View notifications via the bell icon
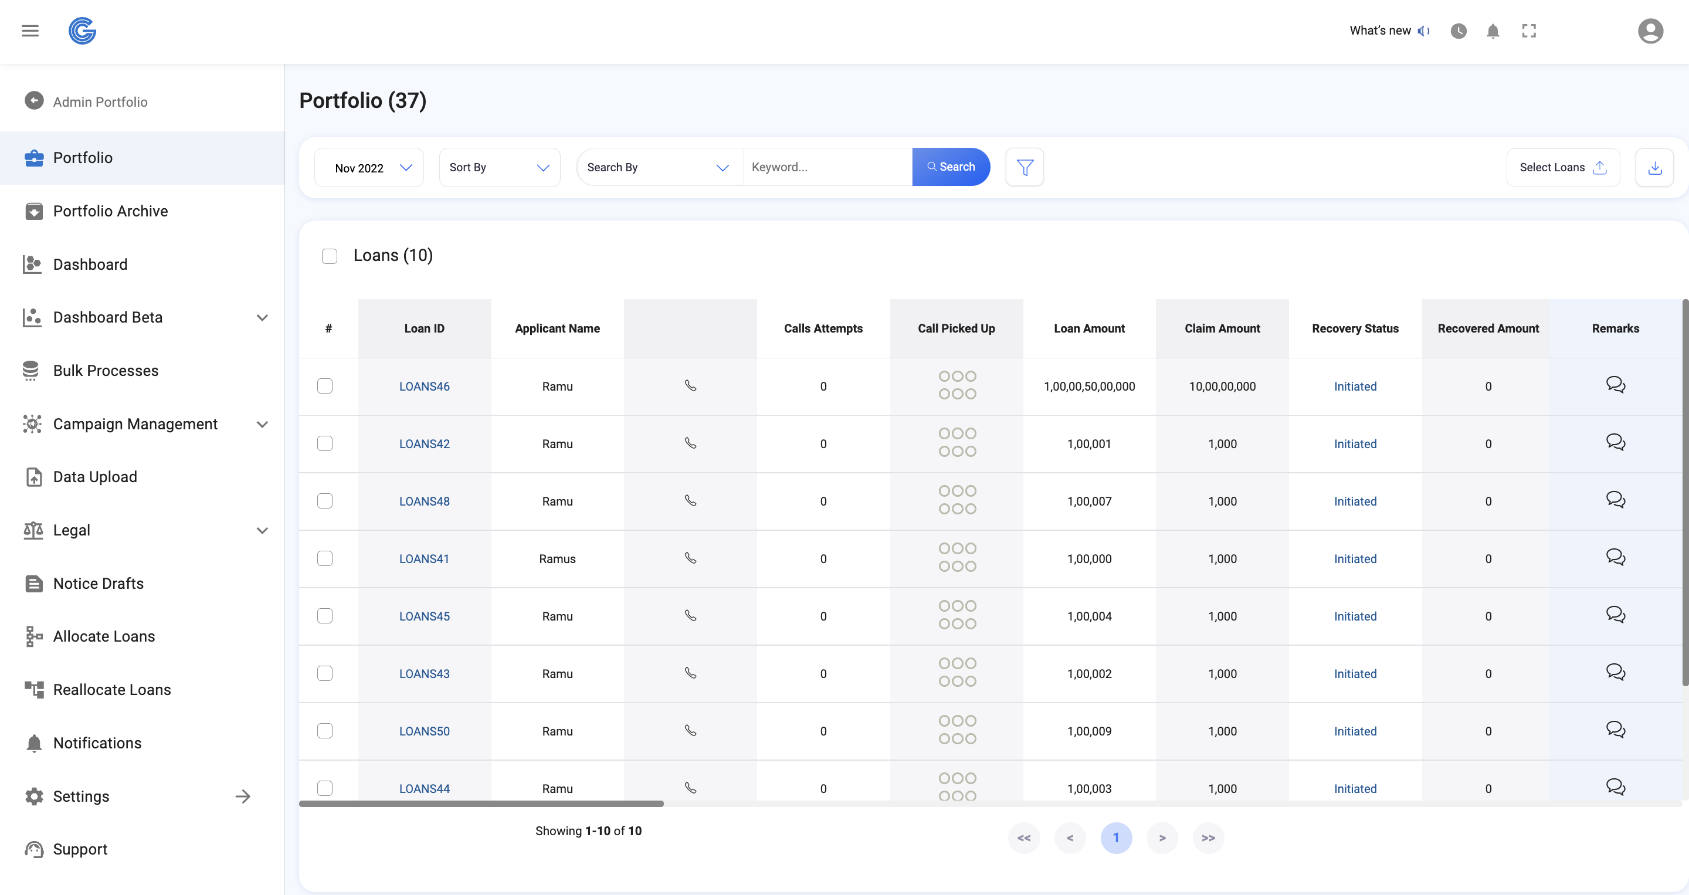Screen dimensions: 1689x895 pyautogui.click(x=1493, y=31)
